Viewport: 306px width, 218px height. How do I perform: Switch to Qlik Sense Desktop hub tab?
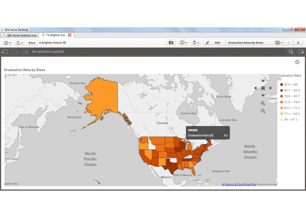pyautogui.click(x=20, y=35)
